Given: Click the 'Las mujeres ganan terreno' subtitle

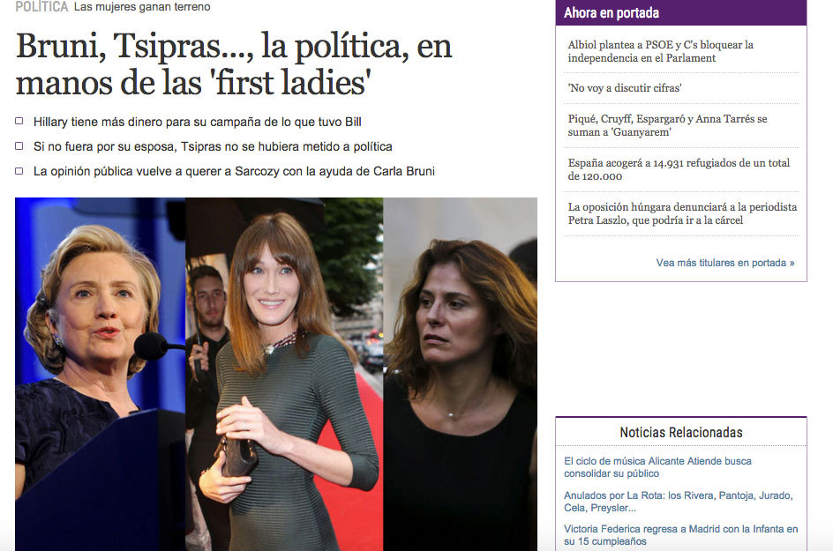Looking at the screenshot, I should [142, 7].
